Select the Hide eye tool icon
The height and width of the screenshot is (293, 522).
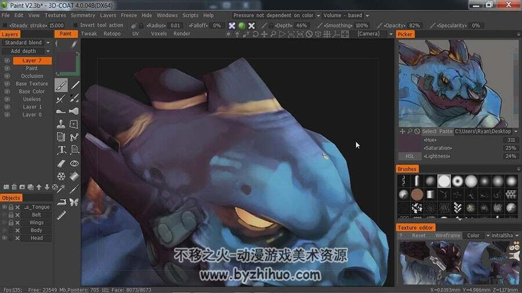(74, 163)
